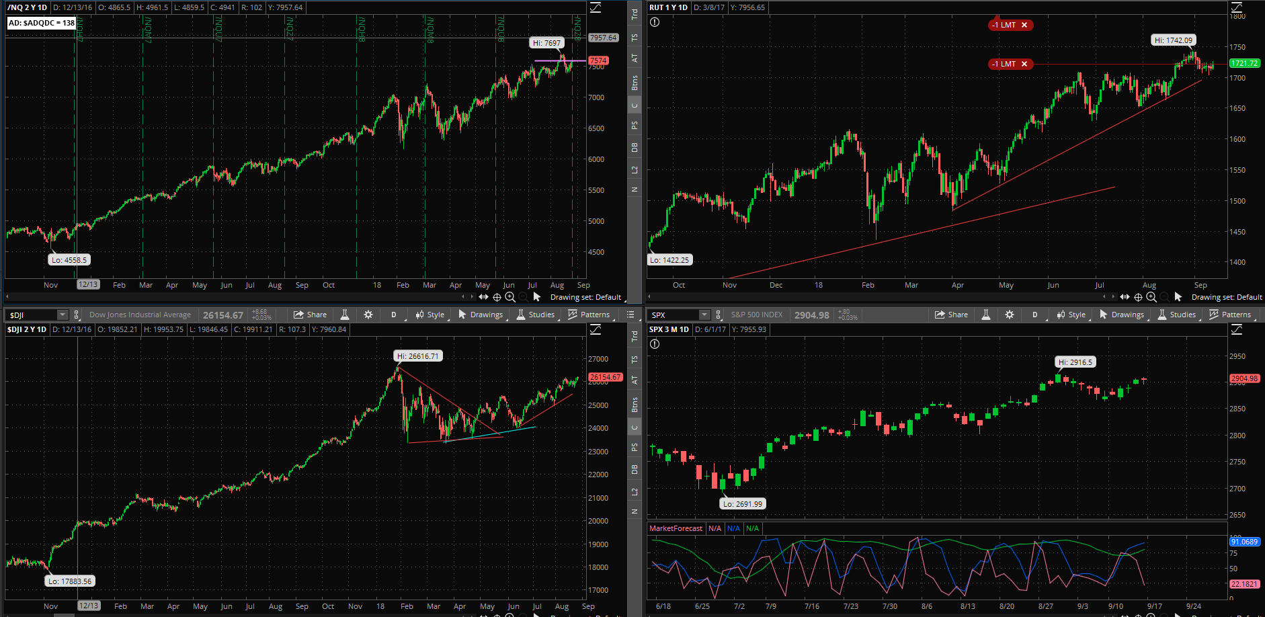Click Share button in SPX chart toolbar

pos(951,315)
